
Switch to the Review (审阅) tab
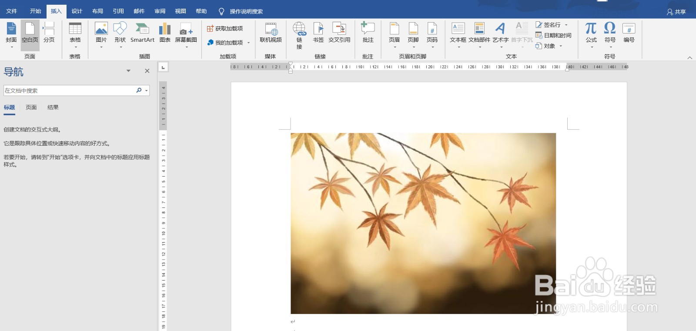point(160,11)
